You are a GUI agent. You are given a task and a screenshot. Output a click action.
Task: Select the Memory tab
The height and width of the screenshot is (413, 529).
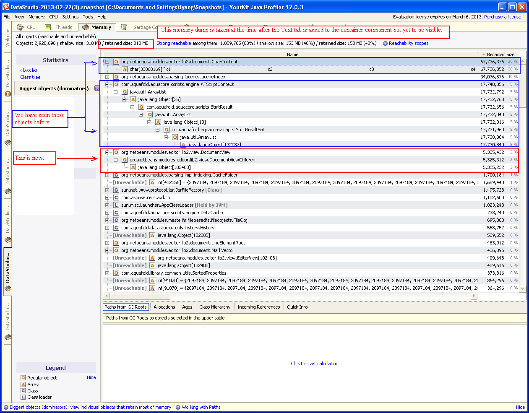pyautogui.click(x=97, y=27)
